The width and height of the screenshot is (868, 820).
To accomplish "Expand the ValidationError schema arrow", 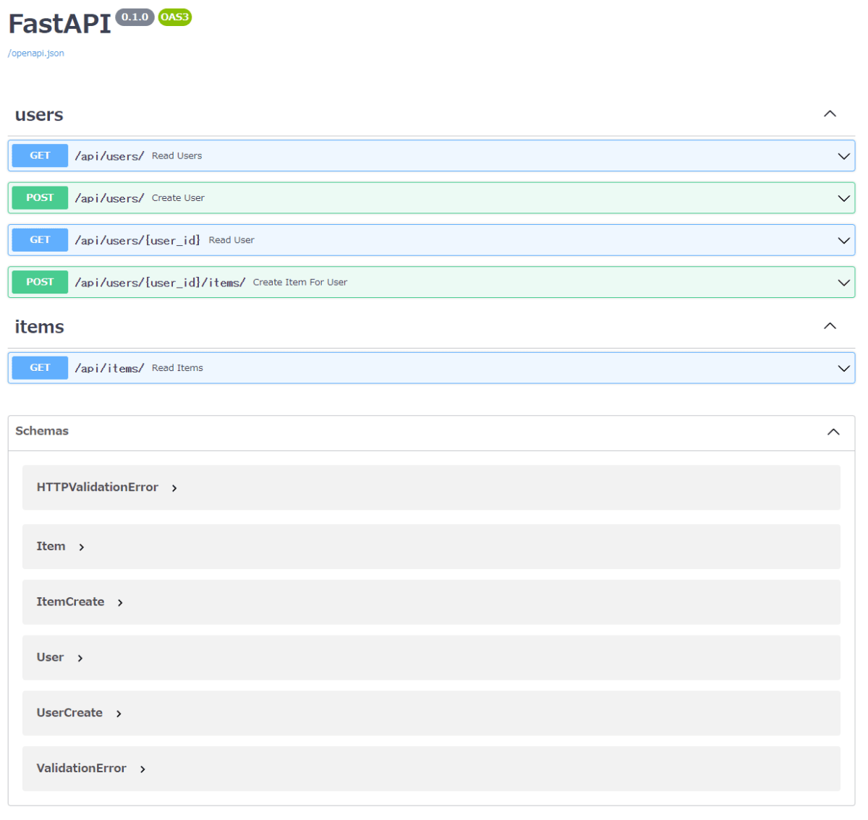I will click(x=142, y=769).
